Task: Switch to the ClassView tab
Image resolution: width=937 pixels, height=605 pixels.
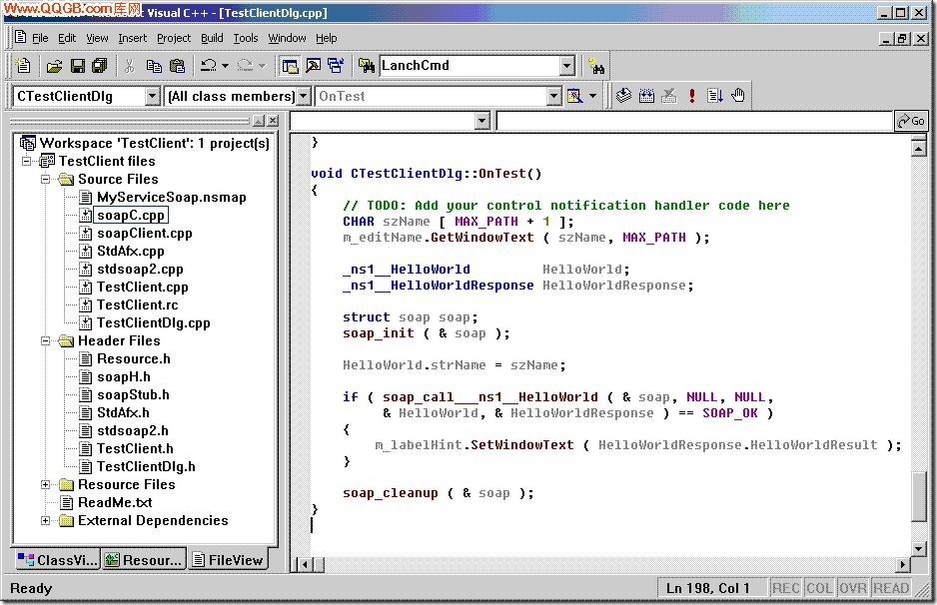Action: click(x=57, y=560)
